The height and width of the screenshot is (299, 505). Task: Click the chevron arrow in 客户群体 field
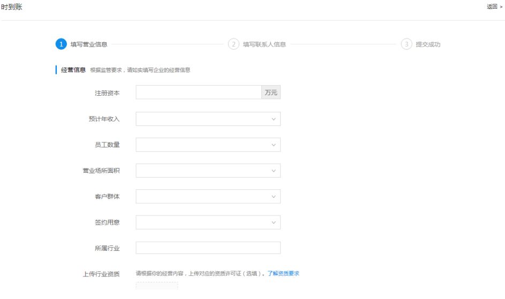click(x=274, y=197)
